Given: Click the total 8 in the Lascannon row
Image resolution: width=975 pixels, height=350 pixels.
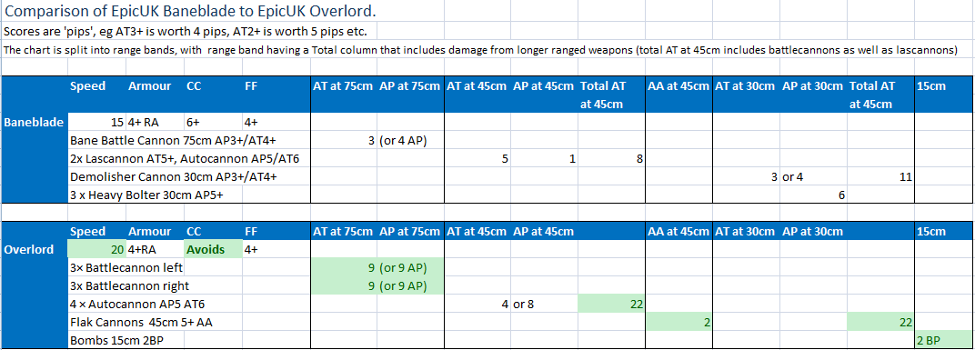Looking at the screenshot, I should click(x=611, y=158).
